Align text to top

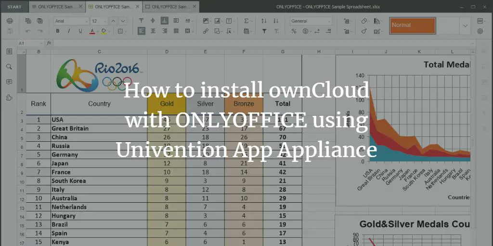point(141,21)
